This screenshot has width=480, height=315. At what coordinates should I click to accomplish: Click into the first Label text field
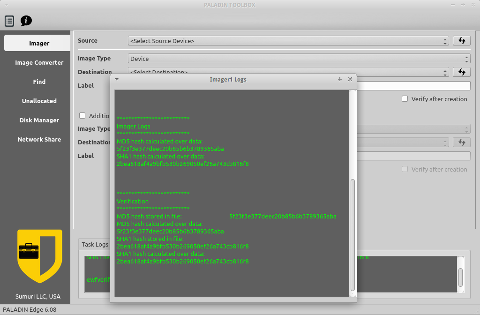413,86
